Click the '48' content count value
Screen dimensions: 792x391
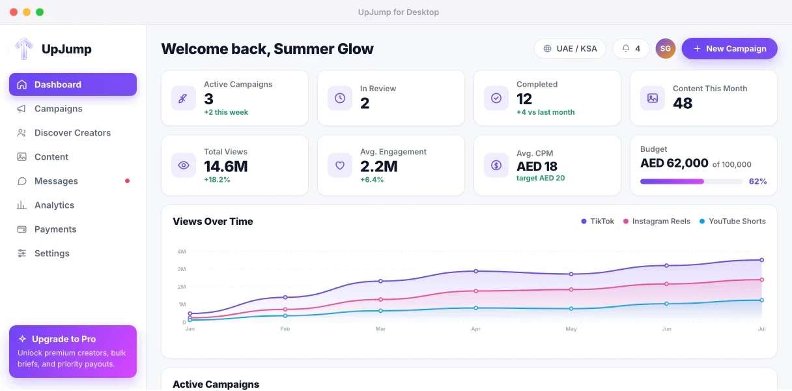point(683,103)
